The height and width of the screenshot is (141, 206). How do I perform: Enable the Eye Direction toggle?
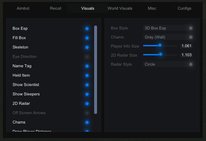pos(87,57)
